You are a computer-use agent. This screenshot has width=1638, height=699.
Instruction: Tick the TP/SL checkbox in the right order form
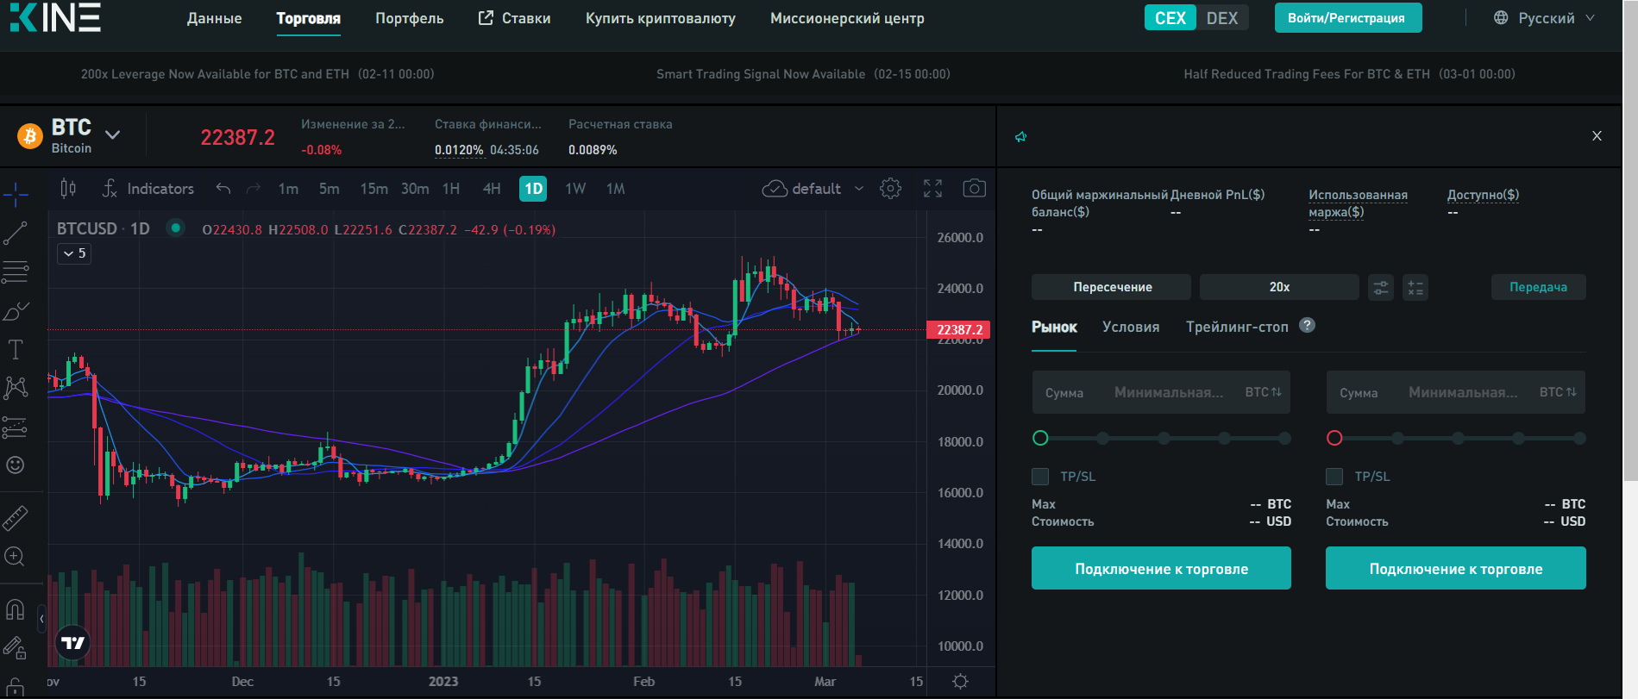(1334, 477)
